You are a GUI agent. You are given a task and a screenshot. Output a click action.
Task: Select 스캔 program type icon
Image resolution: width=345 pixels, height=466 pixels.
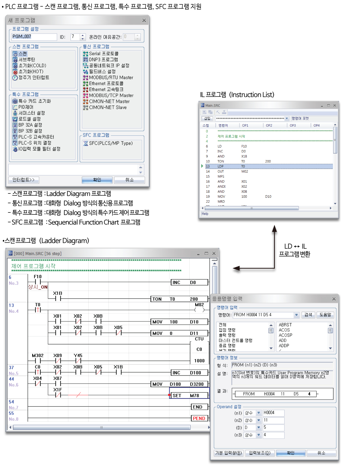pyautogui.click(x=15, y=54)
